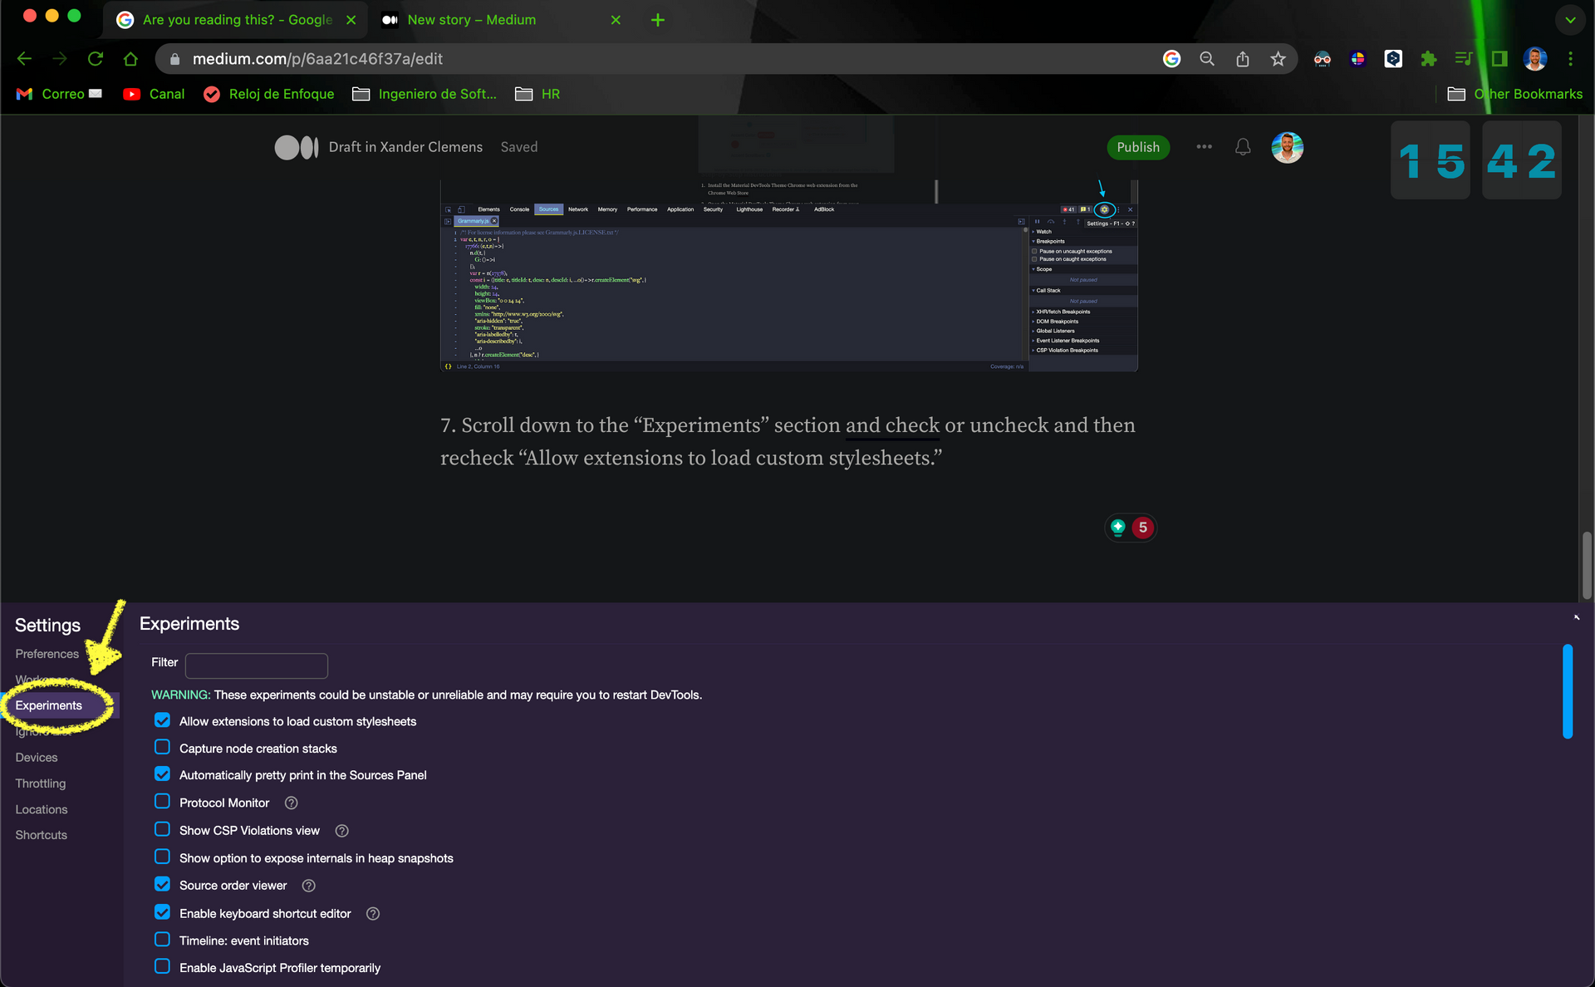Click the Publish button
Image resolution: width=1595 pixels, height=987 pixels.
coord(1138,147)
